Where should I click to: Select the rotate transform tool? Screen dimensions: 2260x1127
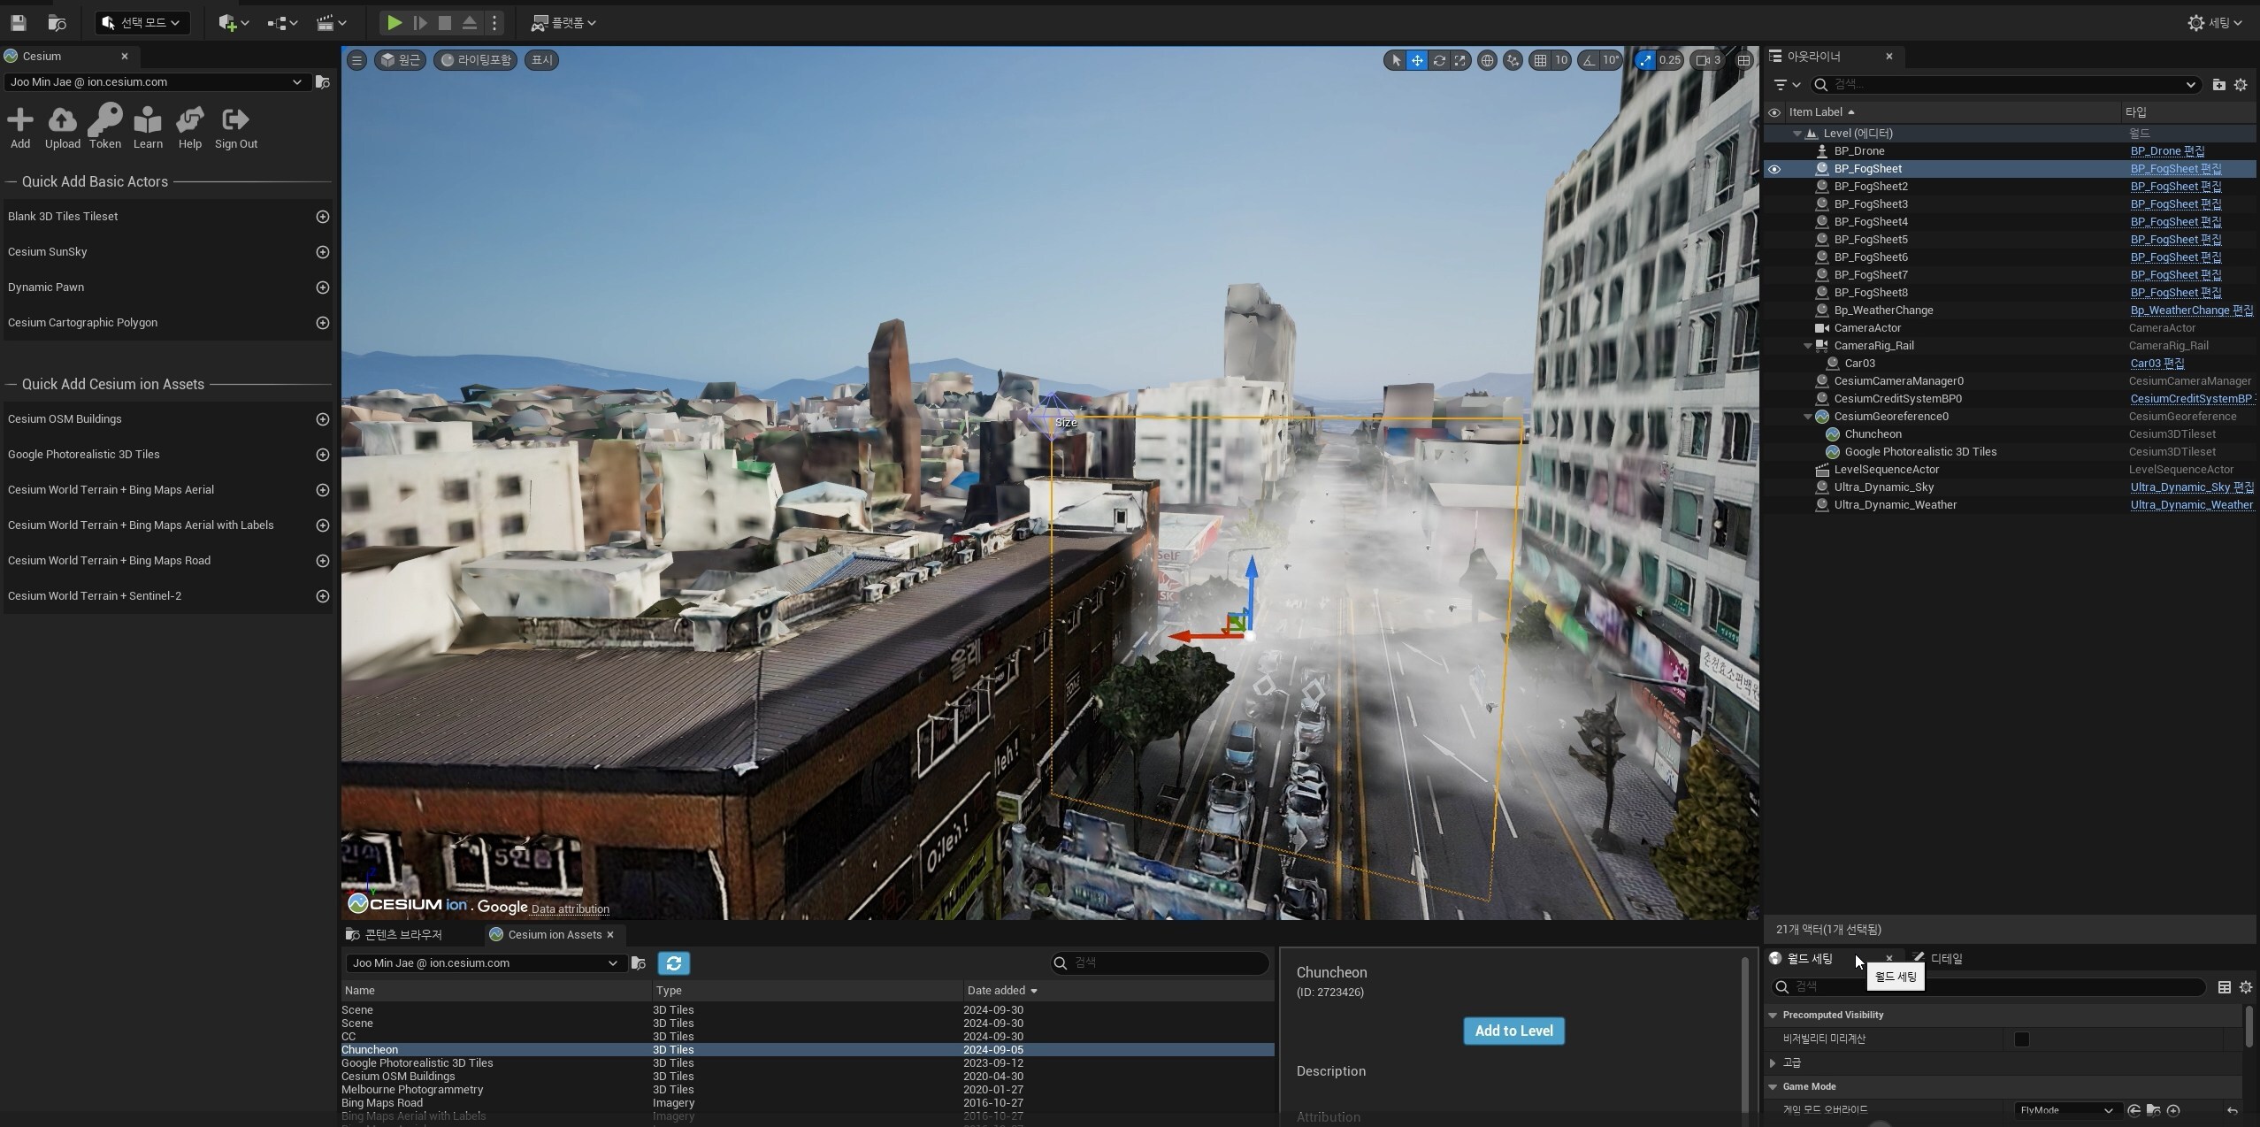[x=1439, y=60]
